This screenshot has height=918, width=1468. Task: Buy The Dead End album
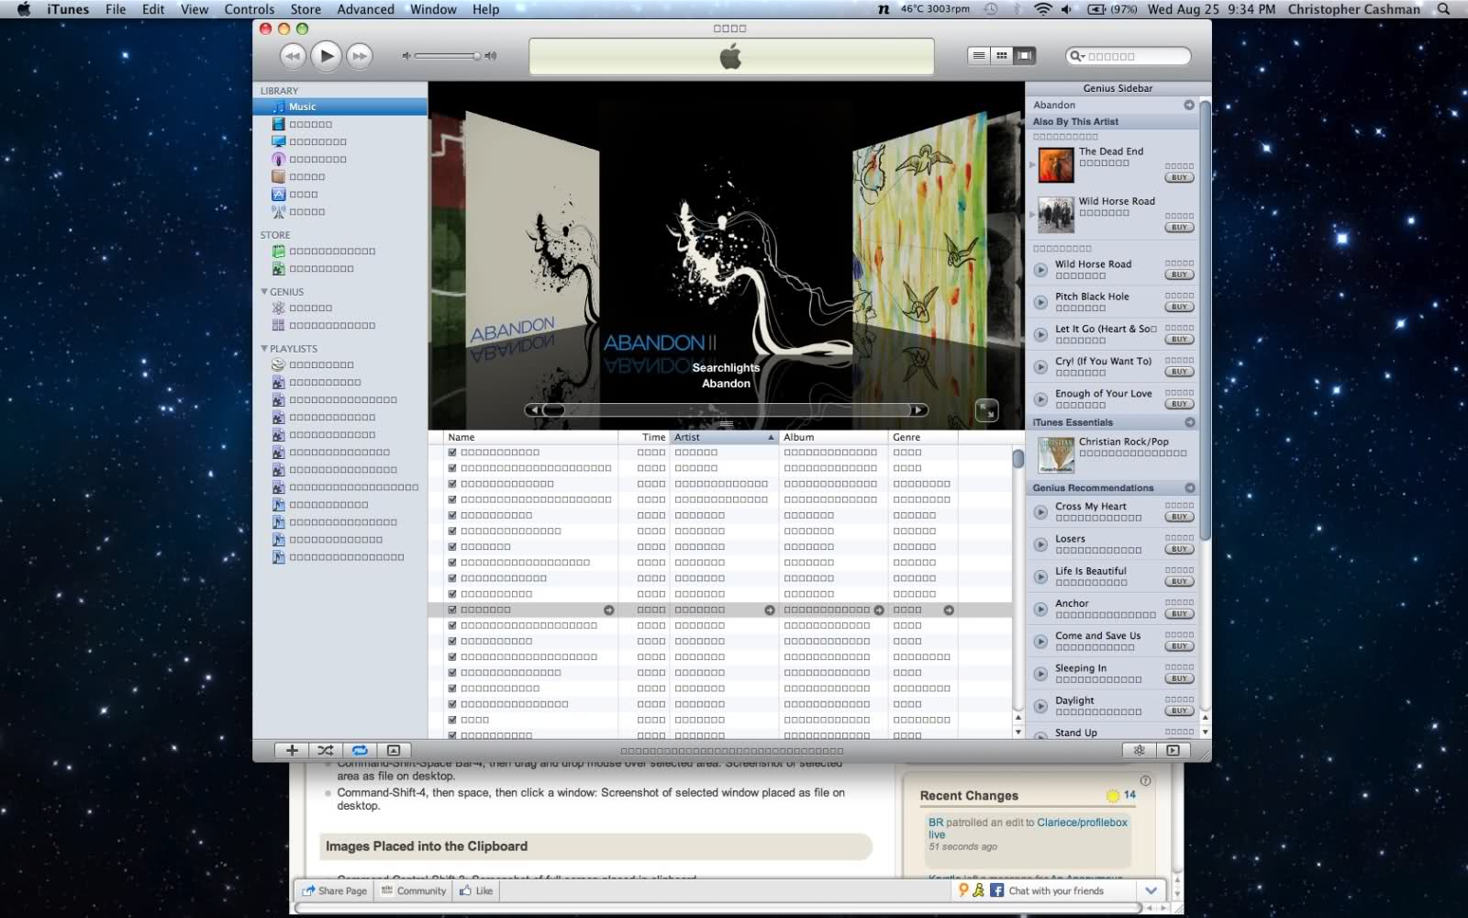[x=1180, y=177]
